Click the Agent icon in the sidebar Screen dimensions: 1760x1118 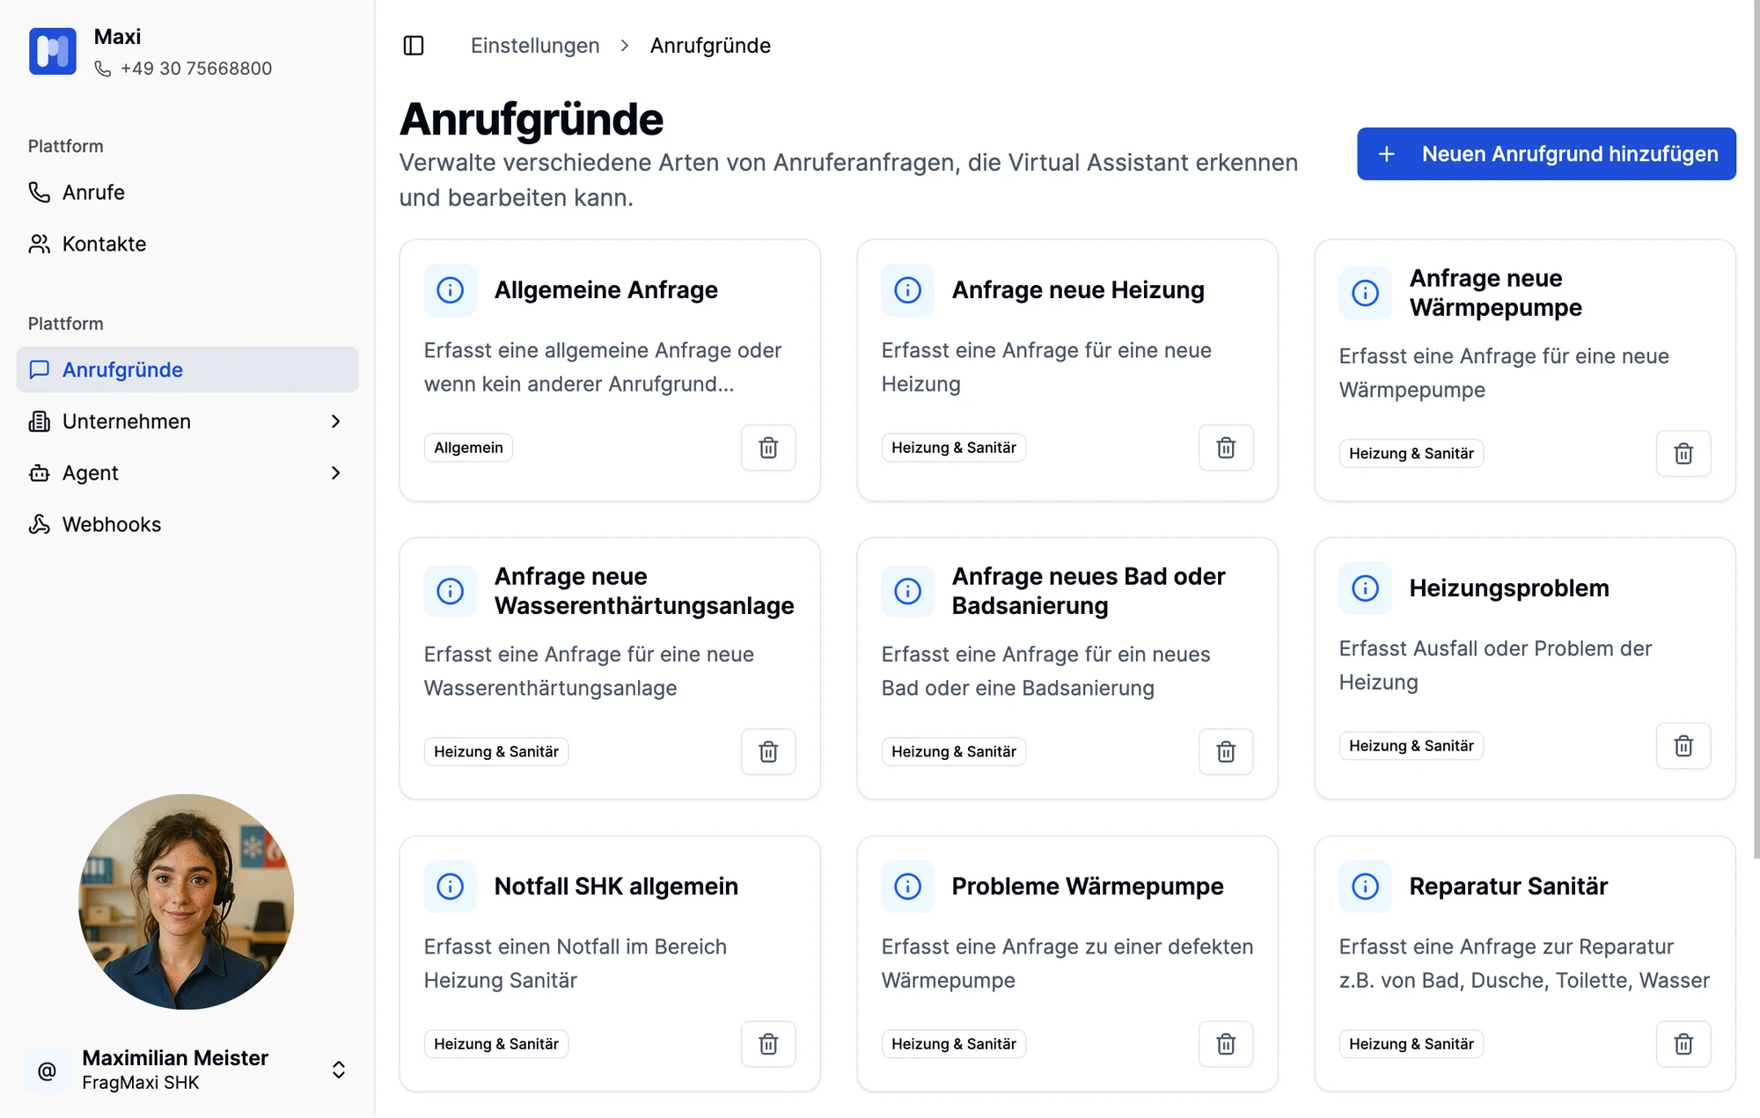coord(39,472)
